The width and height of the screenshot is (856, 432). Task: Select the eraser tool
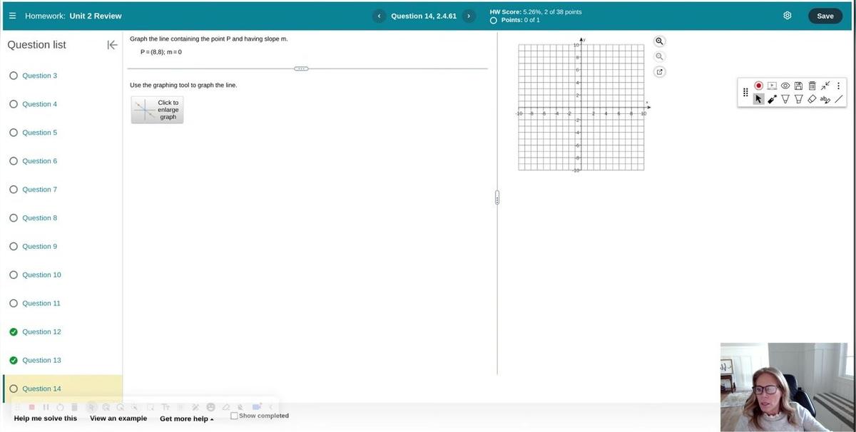(x=812, y=100)
